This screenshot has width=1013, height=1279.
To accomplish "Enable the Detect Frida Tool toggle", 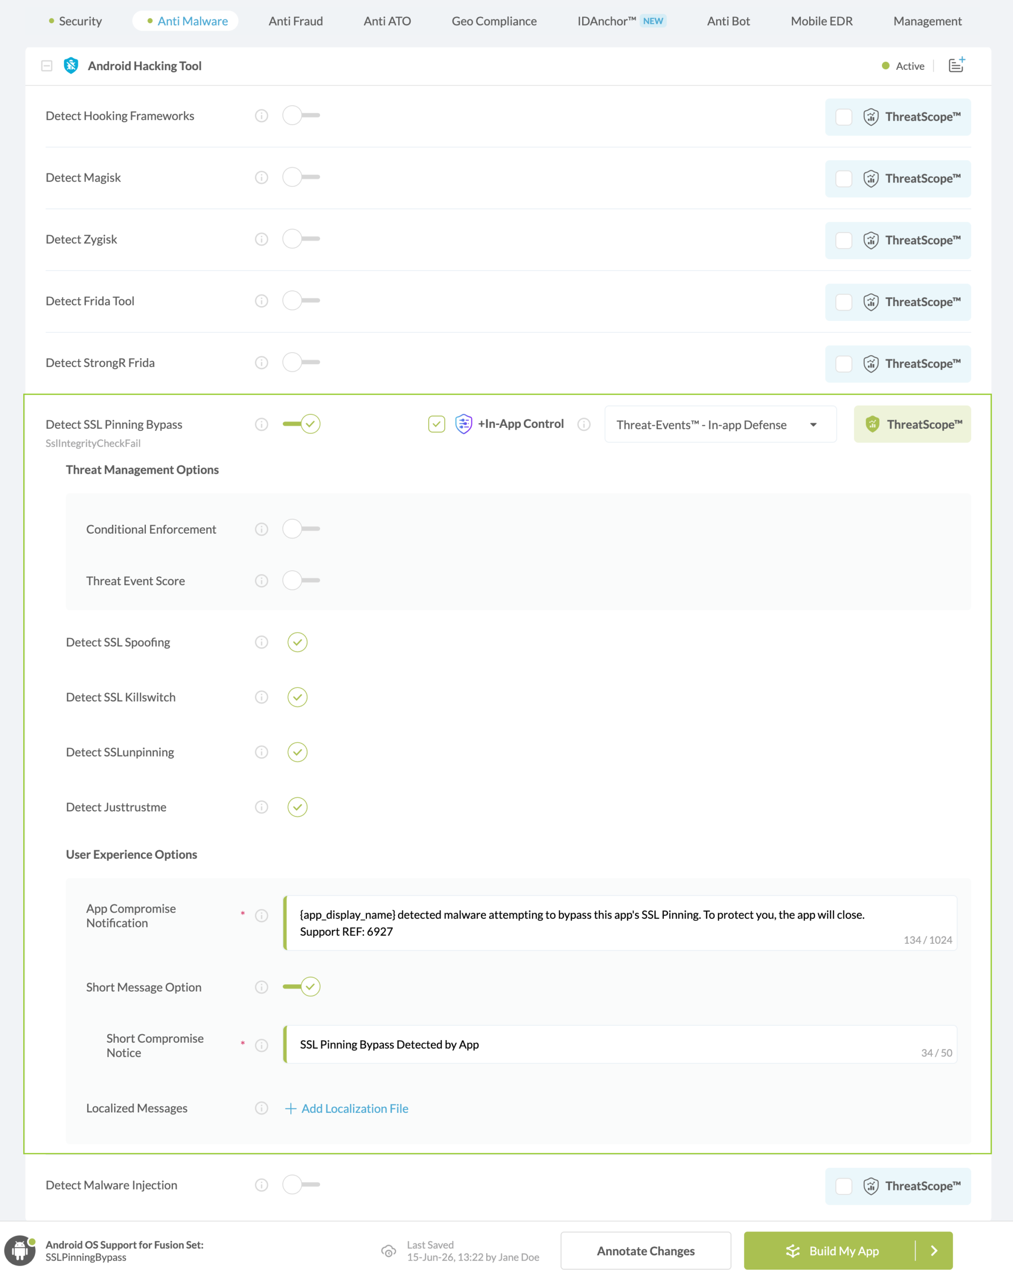I will coord(301,300).
